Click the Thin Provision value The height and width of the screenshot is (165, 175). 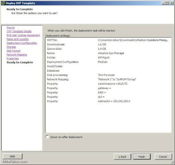tap(106, 75)
